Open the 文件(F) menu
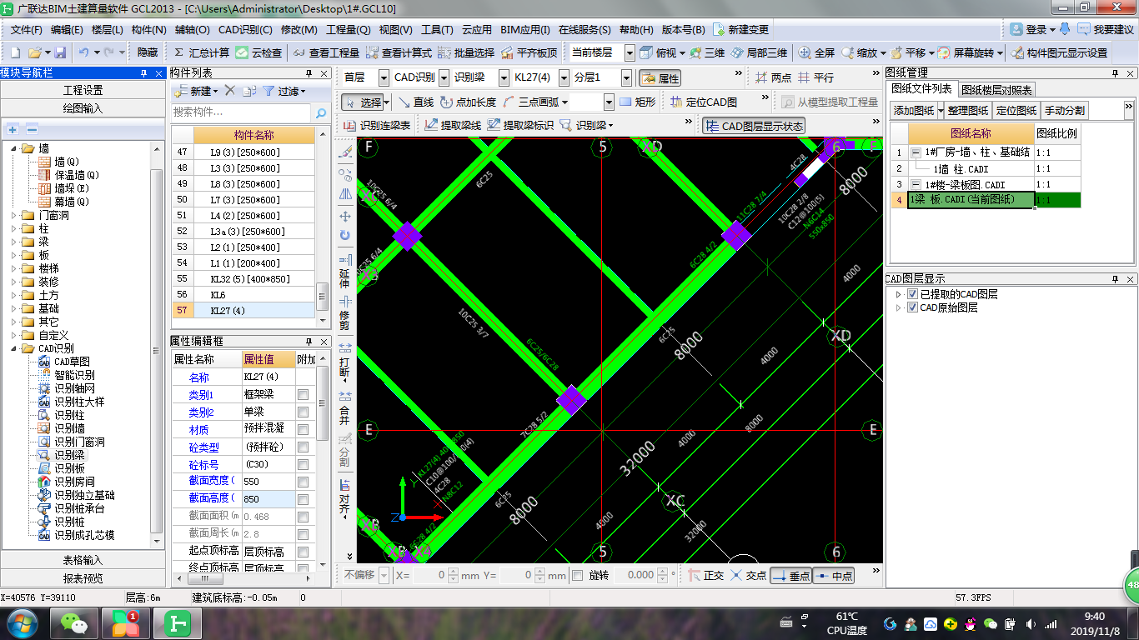The image size is (1139, 640). [27, 29]
